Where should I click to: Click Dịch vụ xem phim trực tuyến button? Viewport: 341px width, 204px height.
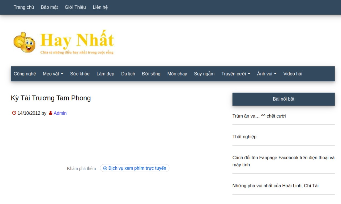coord(135,168)
